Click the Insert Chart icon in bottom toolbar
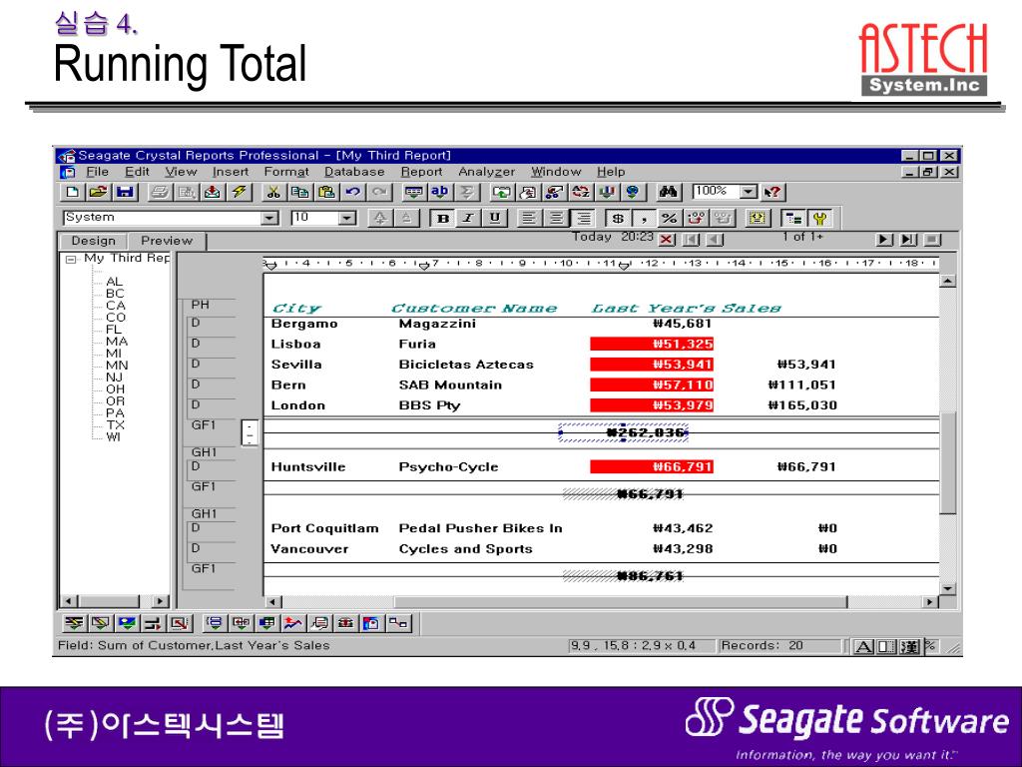This screenshot has height=767, width=1022. point(292,623)
